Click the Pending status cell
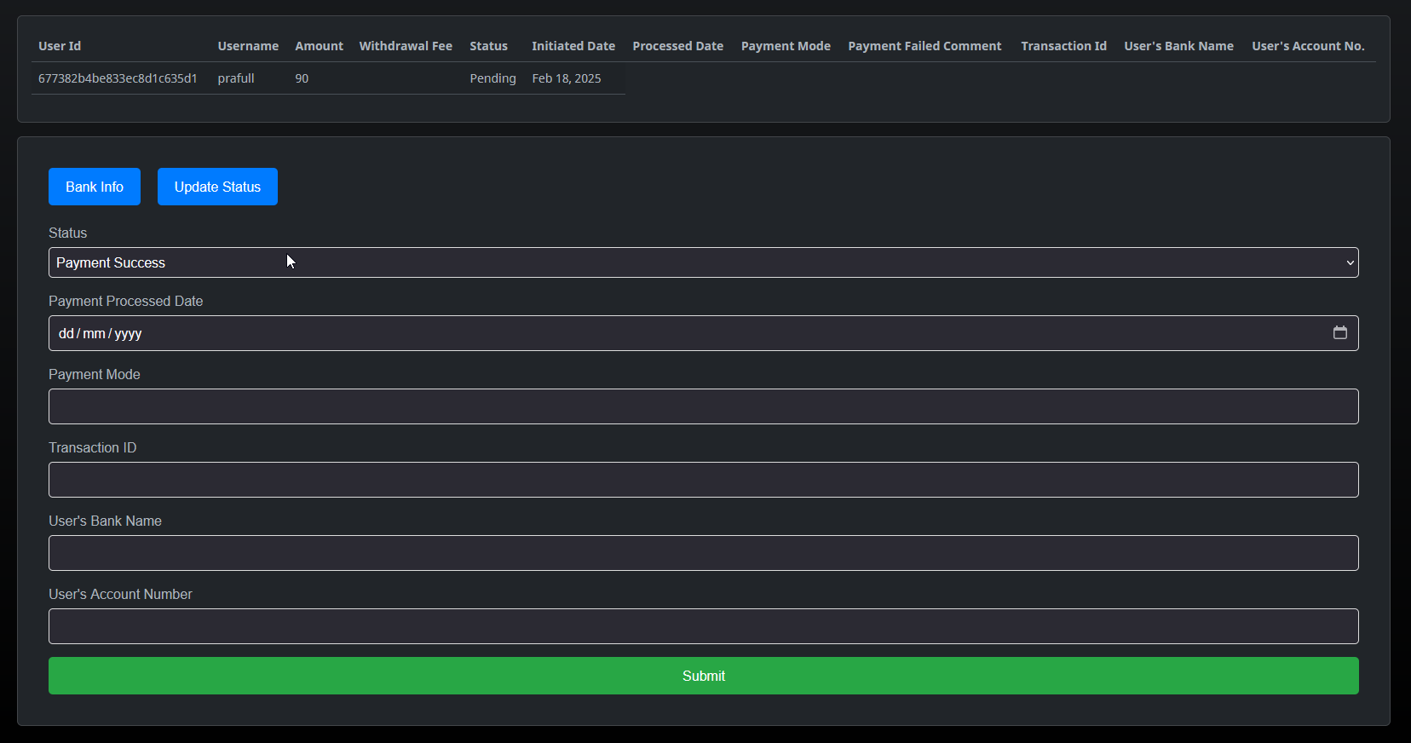This screenshot has width=1411, height=743. point(492,78)
